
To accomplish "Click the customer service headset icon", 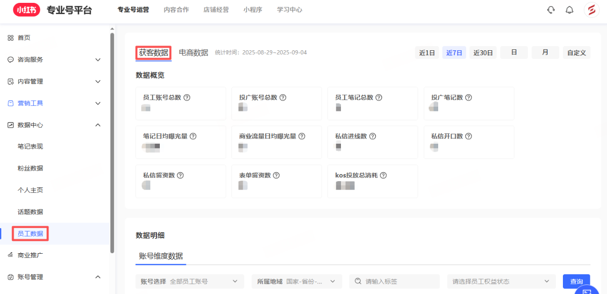I will [551, 10].
